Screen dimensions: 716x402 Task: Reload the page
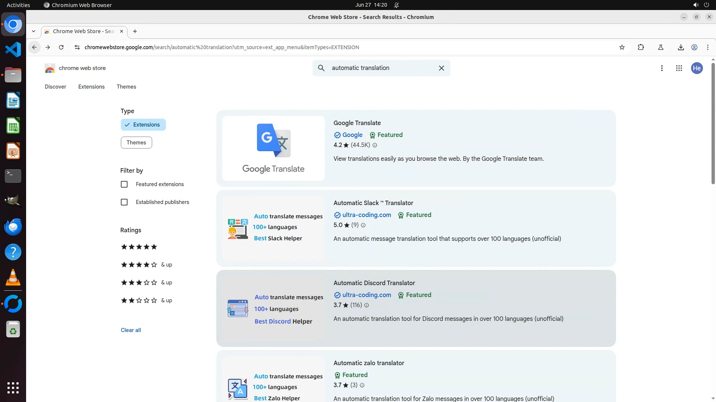coord(61,47)
